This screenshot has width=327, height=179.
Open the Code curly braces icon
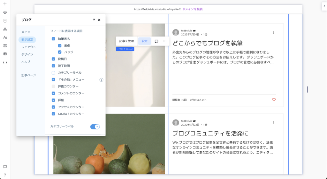pyautogui.click(x=5, y=62)
